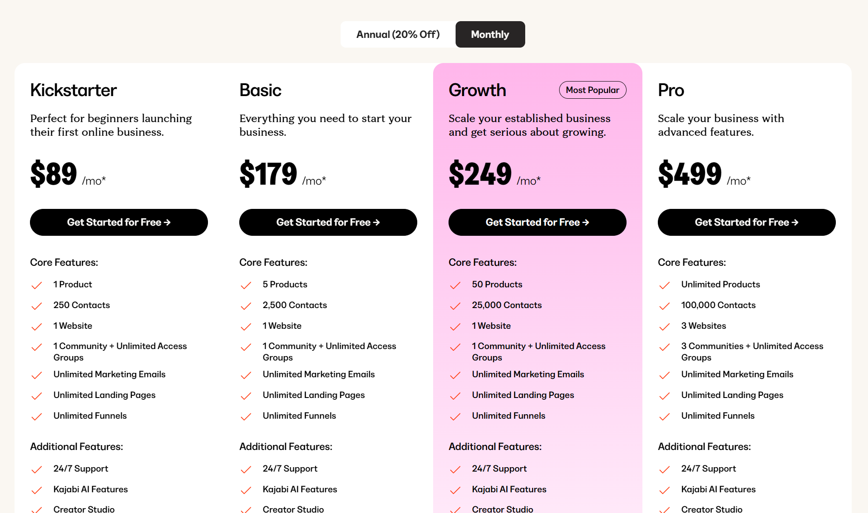
Task: Click the Most Popular badge
Action: [593, 90]
